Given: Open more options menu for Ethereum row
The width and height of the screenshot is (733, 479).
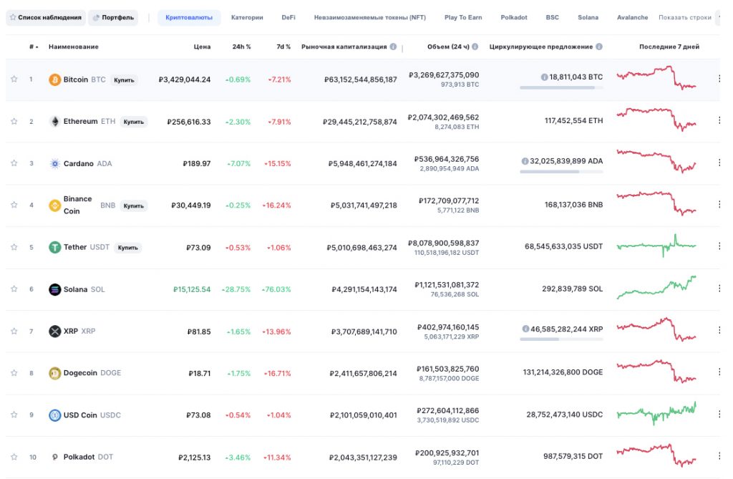Looking at the screenshot, I should pos(719,120).
